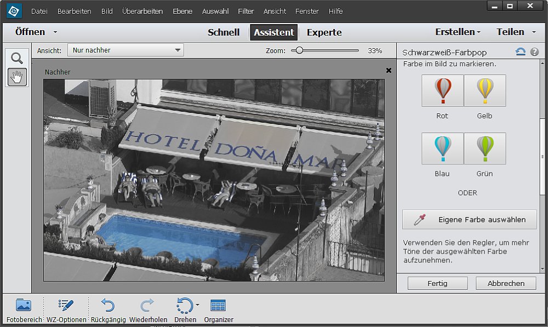The image size is (548, 327).
Task: Open the Bearbeiten menu
Action: (x=75, y=11)
